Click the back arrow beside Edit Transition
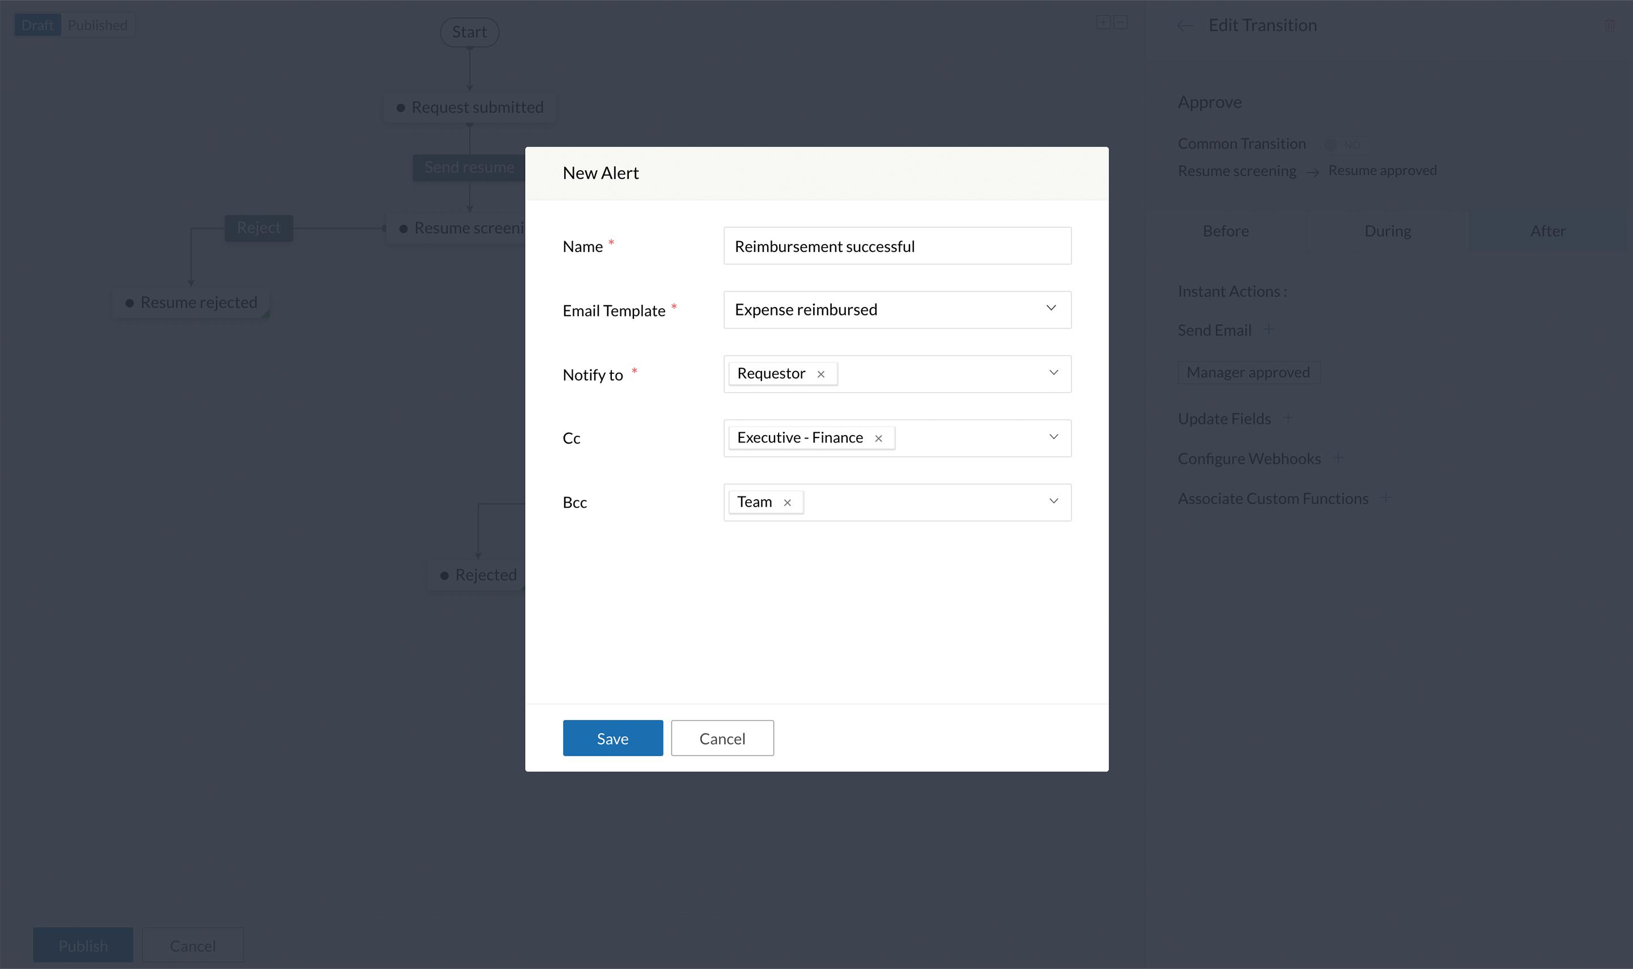This screenshot has width=1633, height=969. (x=1185, y=26)
